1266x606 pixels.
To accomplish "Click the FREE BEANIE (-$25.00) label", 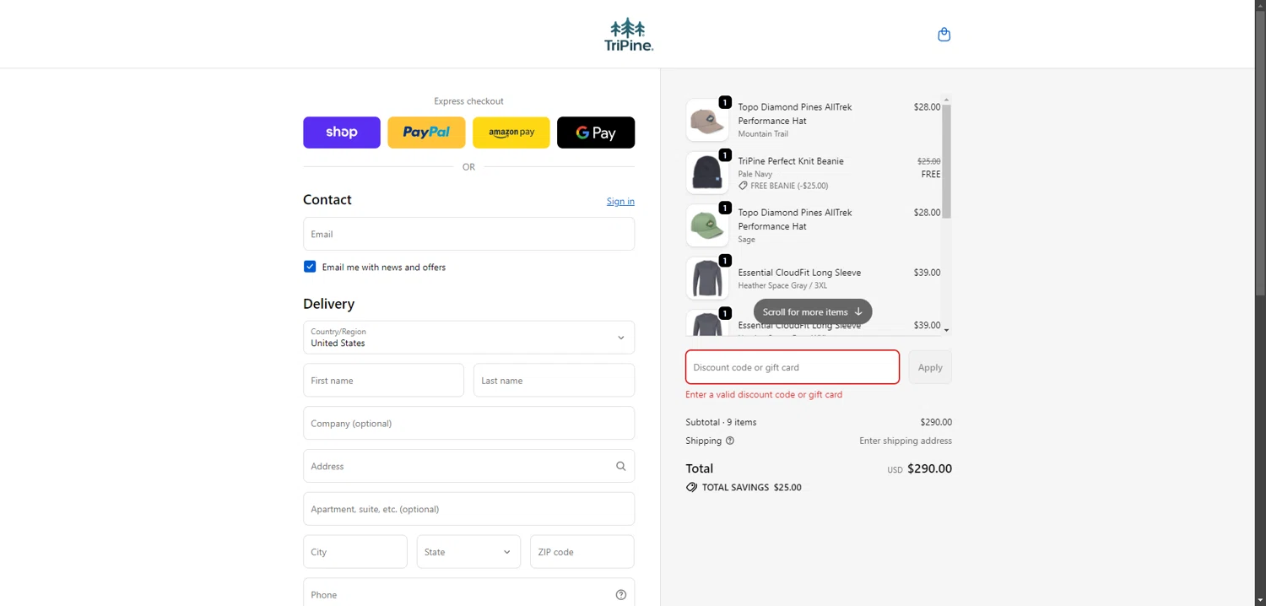I will [789, 186].
